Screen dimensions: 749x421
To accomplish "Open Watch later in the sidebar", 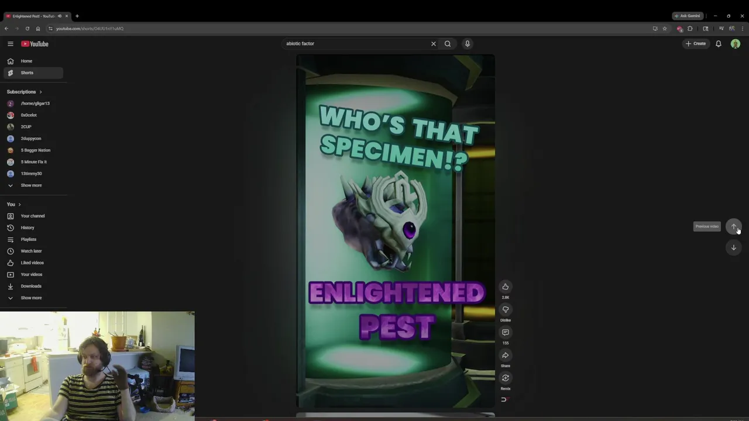I will pyautogui.click(x=33, y=251).
